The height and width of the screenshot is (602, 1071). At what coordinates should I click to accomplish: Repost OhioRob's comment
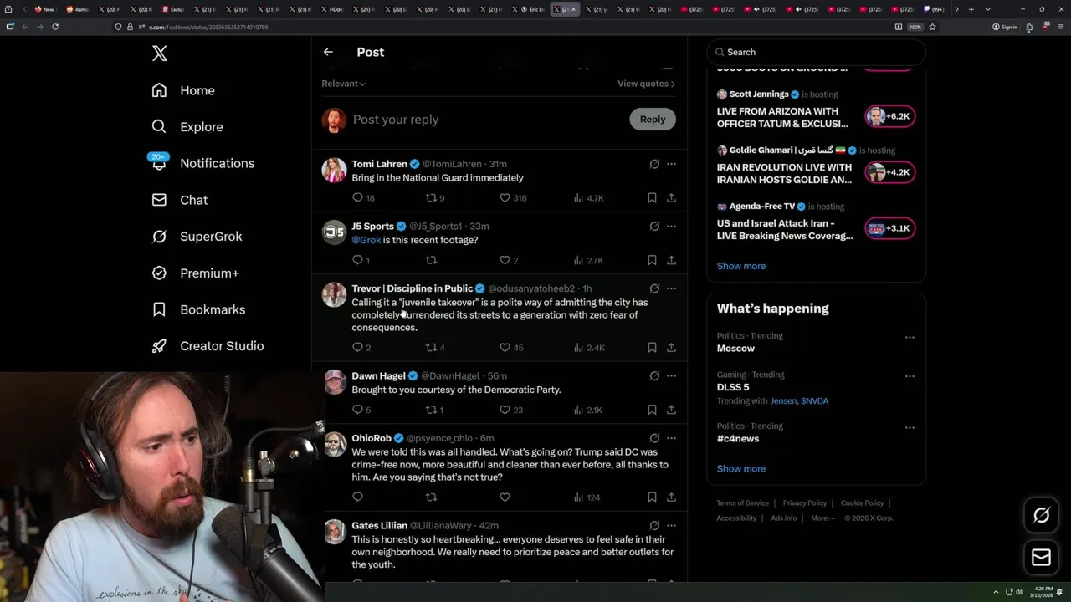(431, 497)
